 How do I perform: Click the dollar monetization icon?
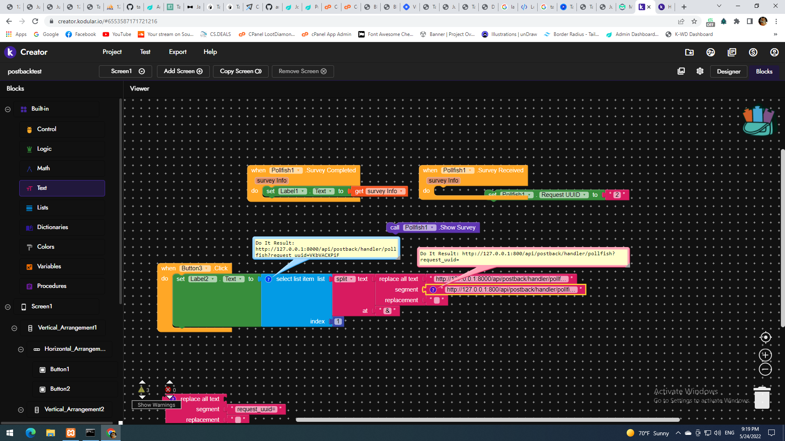[x=753, y=52]
